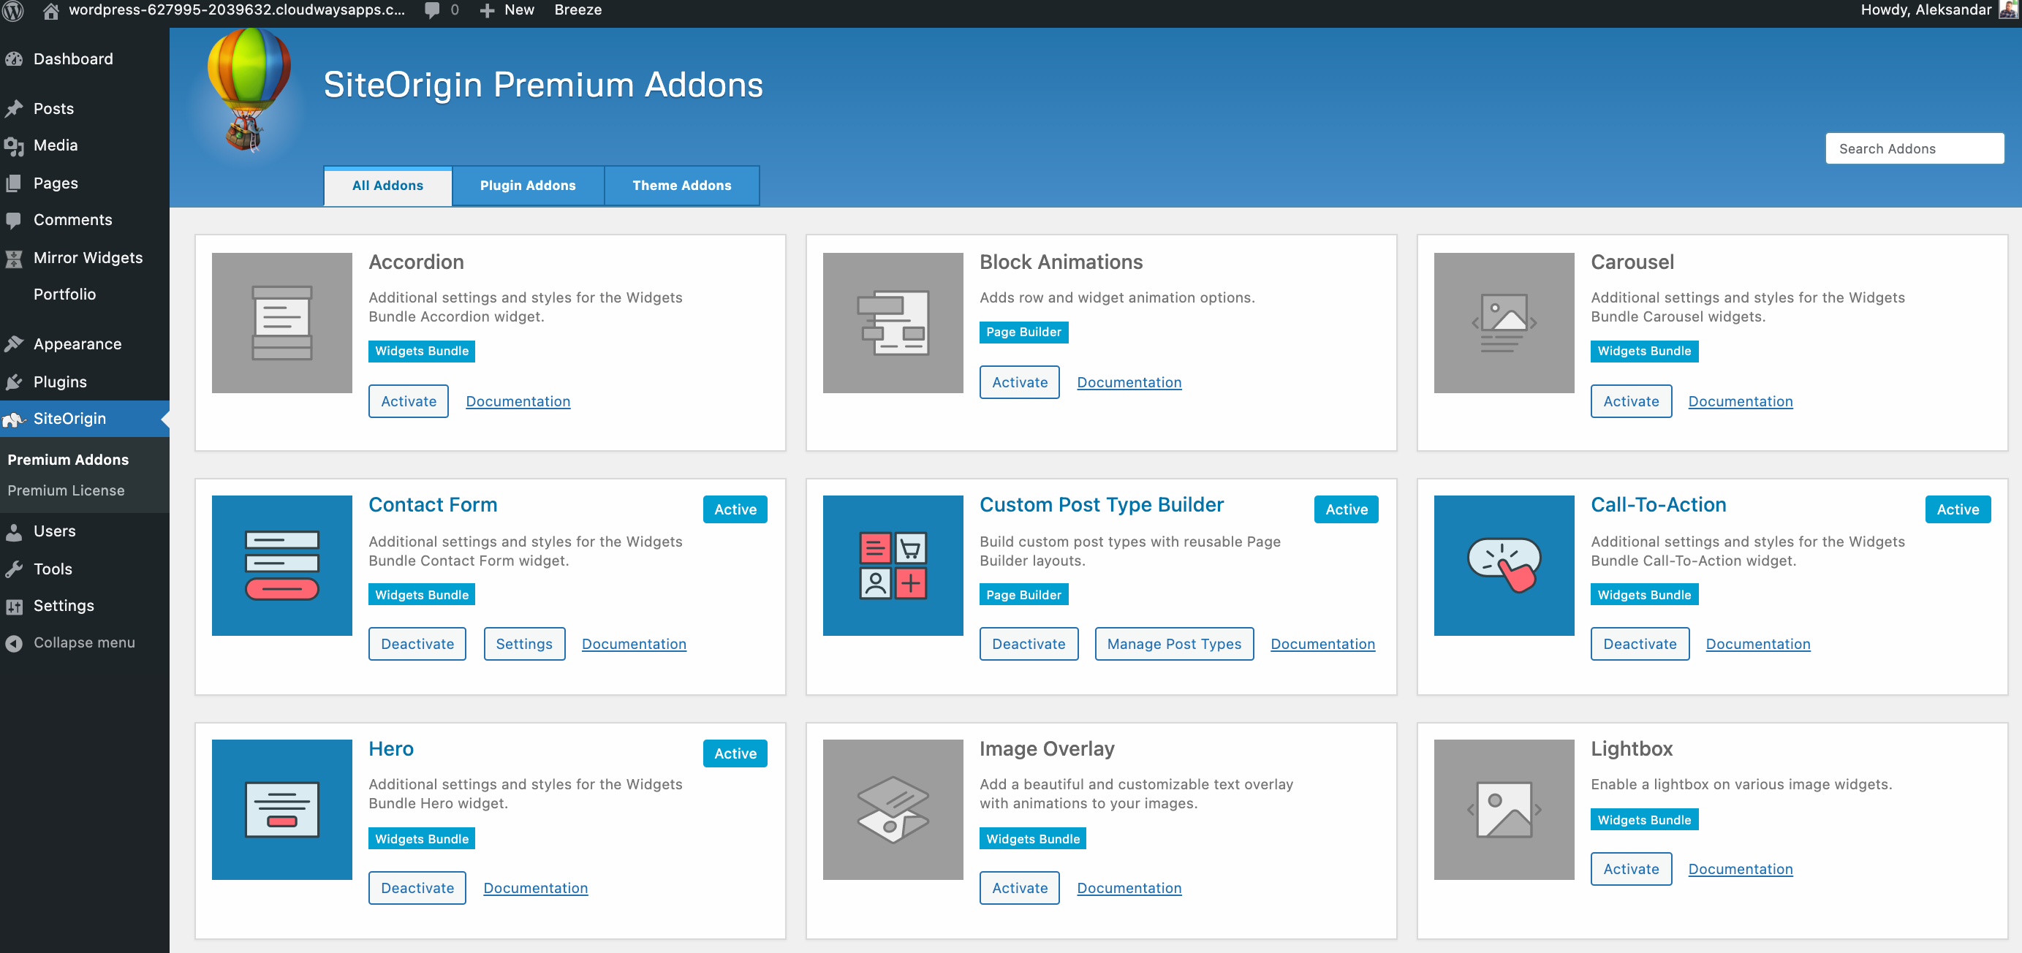The height and width of the screenshot is (953, 2022).
Task: Activate the Accordion addon
Action: click(x=408, y=401)
